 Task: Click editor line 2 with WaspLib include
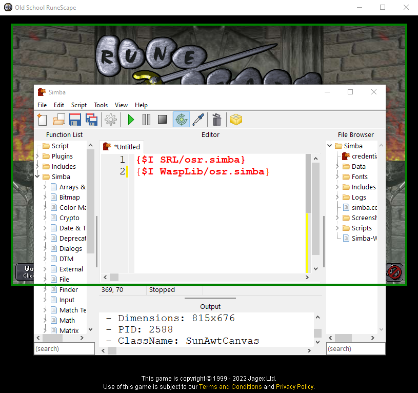[x=203, y=171]
